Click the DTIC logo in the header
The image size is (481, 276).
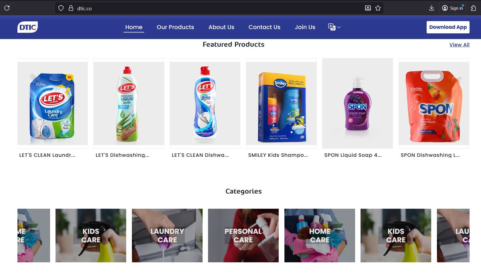pos(27,27)
